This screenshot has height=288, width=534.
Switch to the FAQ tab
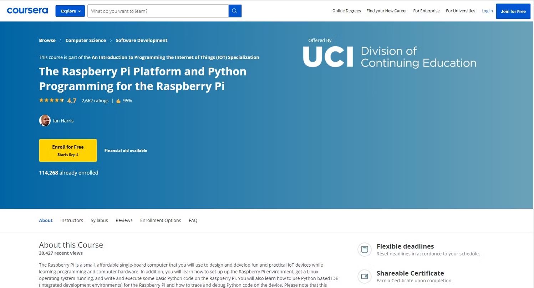pyautogui.click(x=193, y=220)
